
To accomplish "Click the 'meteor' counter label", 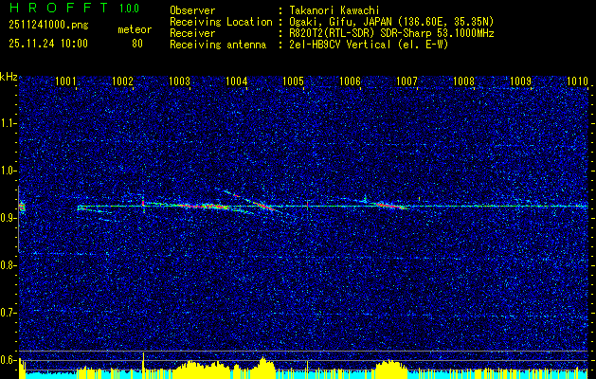I will [135, 29].
